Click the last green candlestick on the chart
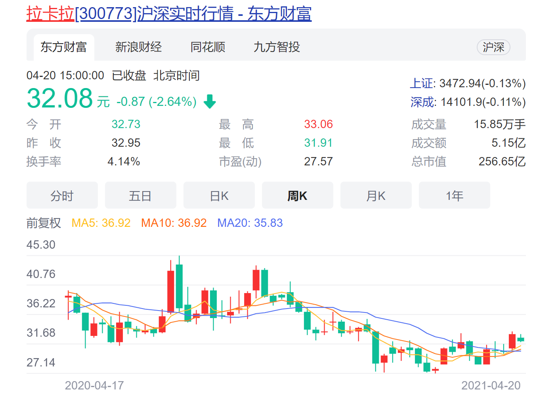The image size is (558, 395). pos(521,339)
